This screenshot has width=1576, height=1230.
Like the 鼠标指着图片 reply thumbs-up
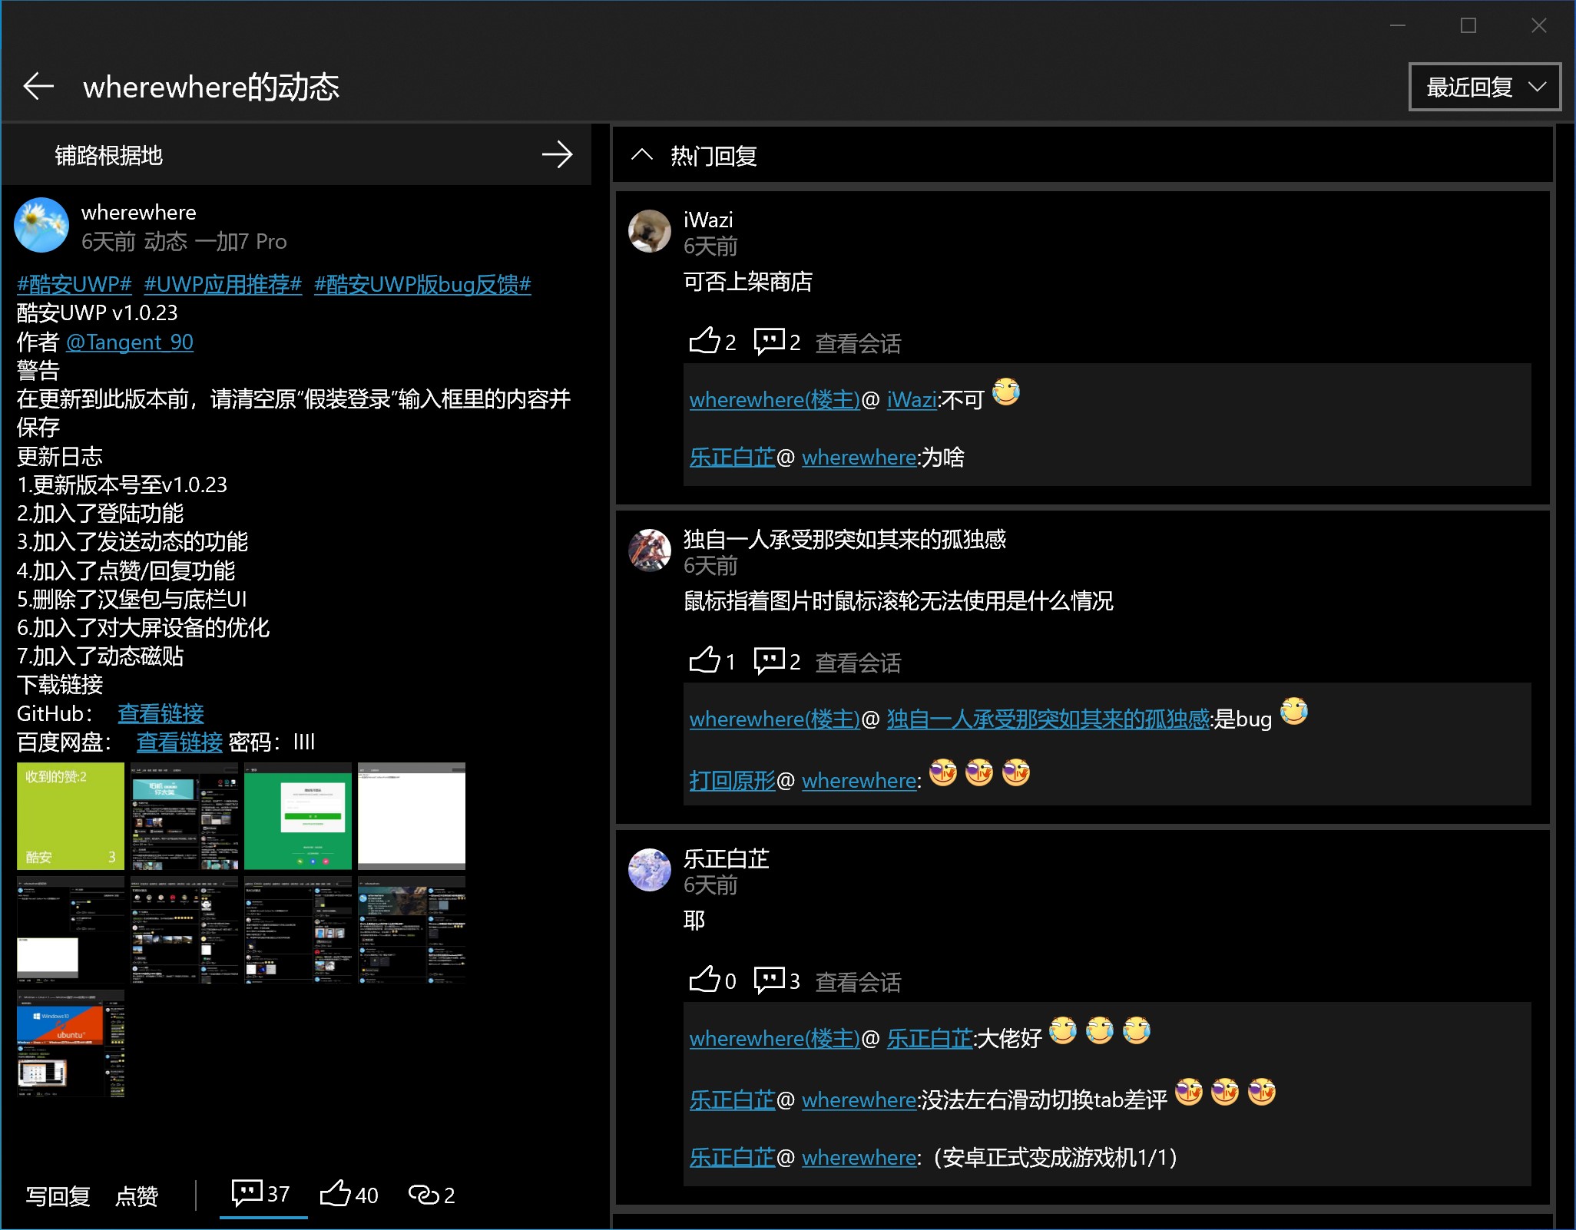pyautogui.click(x=704, y=660)
